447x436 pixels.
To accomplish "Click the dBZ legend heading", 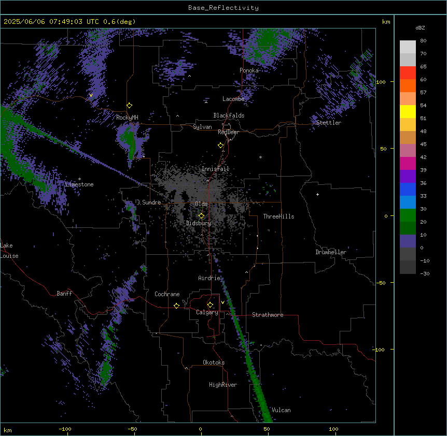I will click(420, 28).
